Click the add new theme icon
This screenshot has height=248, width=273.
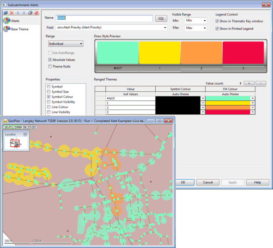(5, 13)
